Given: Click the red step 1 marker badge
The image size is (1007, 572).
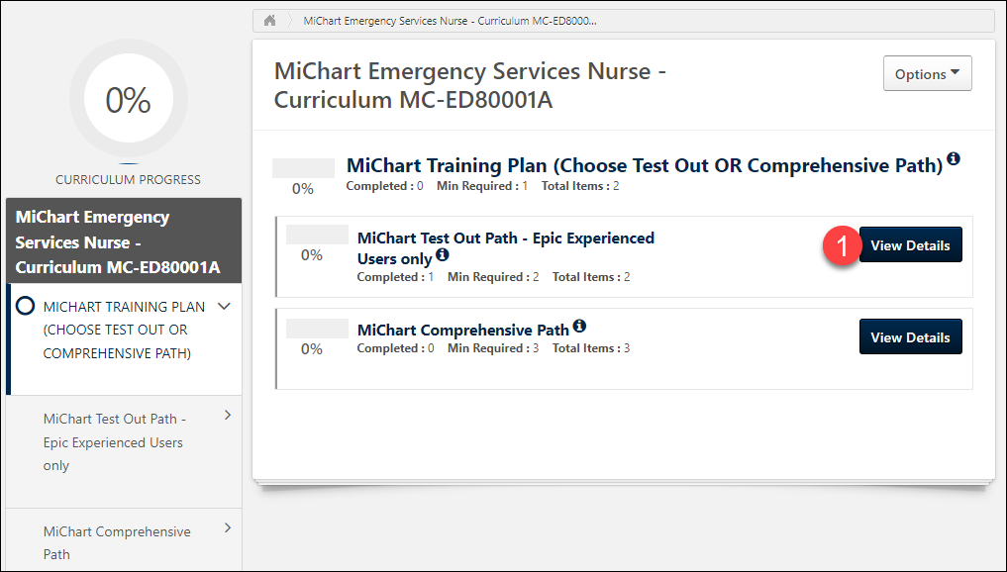Looking at the screenshot, I should click(x=840, y=246).
